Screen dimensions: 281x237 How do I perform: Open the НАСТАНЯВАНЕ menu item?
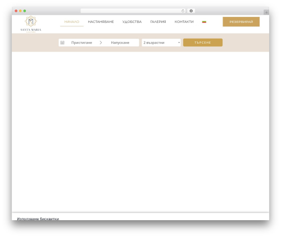tap(101, 22)
